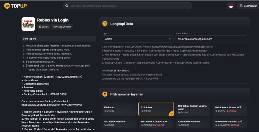
Task: Click the search magnifier icon
Action: coord(67,6)
